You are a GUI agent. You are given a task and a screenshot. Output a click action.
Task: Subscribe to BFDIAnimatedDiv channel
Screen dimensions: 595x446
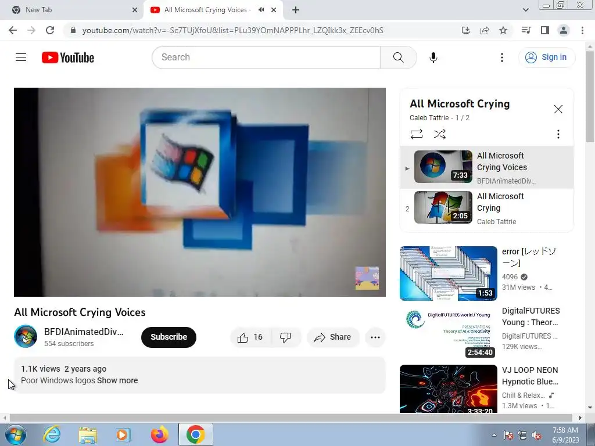pos(169,337)
